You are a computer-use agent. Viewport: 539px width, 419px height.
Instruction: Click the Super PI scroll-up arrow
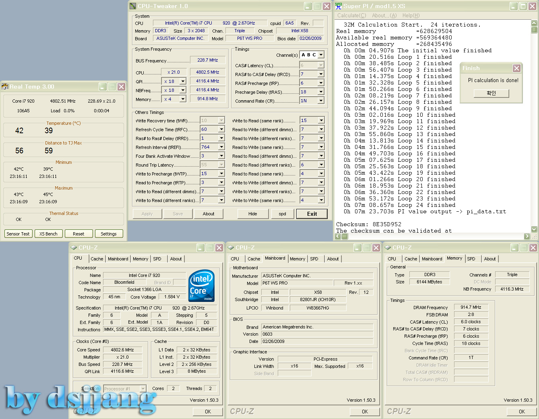(x=534, y=23)
